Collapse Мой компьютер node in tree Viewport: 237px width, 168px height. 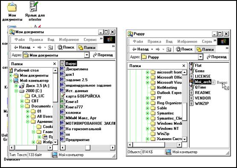[x=11, y=80]
